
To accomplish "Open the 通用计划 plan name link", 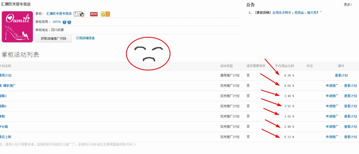I will pyautogui.click(x=6, y=75).
